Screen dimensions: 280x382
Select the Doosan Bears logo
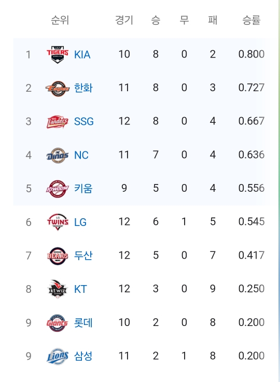[x=58, y=256]
